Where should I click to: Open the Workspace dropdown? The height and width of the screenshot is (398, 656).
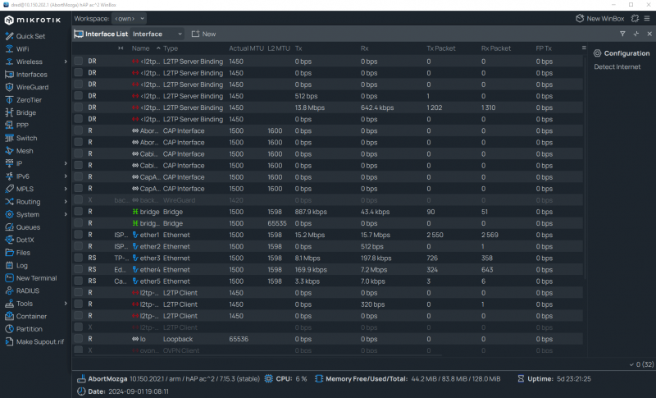point(130,17)
